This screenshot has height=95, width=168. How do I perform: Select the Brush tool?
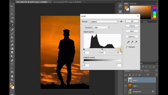[x=12, y=34]
